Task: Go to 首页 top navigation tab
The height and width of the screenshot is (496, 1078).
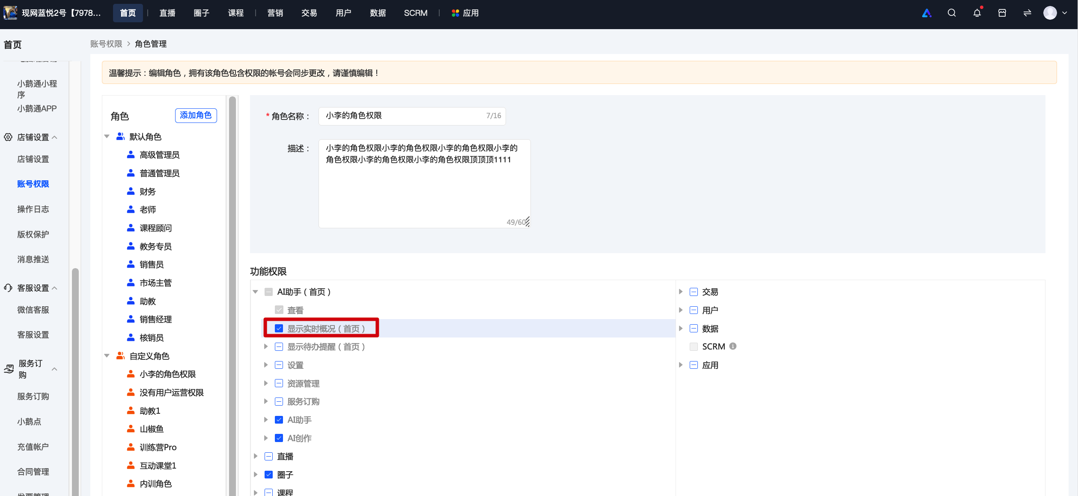Action: coord(128,13)
